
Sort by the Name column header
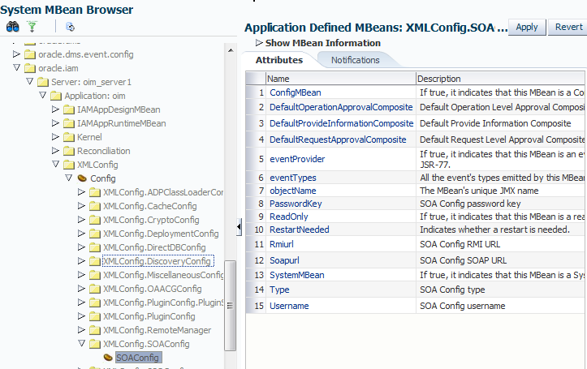341,79
